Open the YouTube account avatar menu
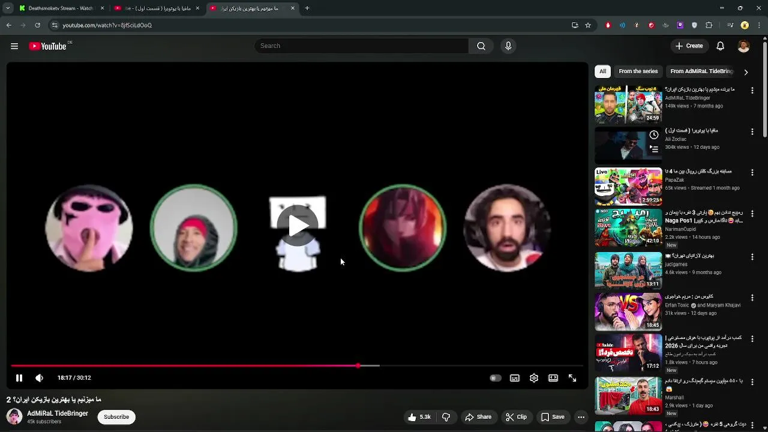768x432 pixels. click(x=743, y=46)
